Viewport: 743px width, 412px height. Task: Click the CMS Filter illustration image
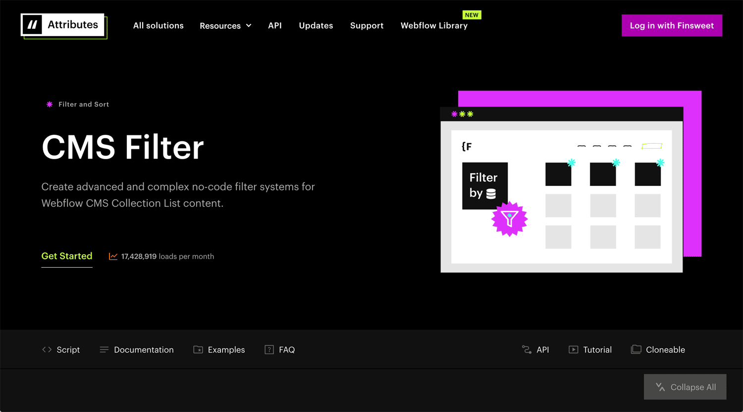(571, 181)
